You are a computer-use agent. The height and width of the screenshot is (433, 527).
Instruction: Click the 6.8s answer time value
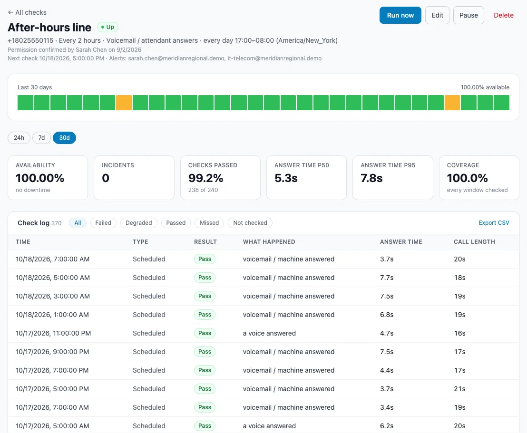coord(387,315)
